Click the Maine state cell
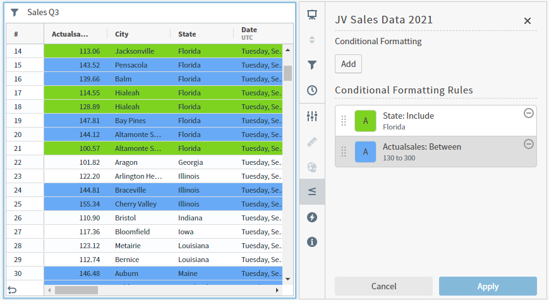This screenshot has width=549, height=300. (202, 273)
